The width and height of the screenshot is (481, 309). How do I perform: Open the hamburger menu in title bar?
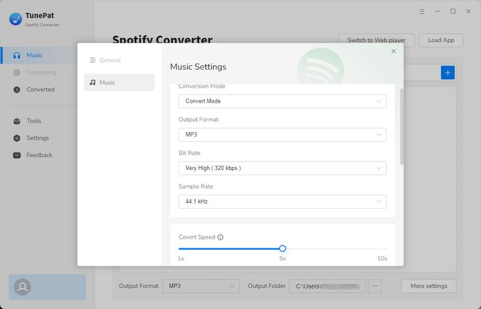(422, 11)
